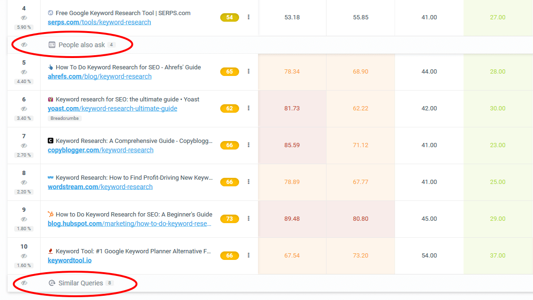The image size is (533, 300).
Task: Click the 5.90 % traffic share label
Action: point(24,27)
